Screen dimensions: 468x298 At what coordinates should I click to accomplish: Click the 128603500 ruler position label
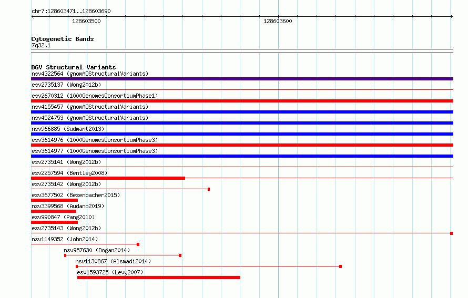coord(86,21)
